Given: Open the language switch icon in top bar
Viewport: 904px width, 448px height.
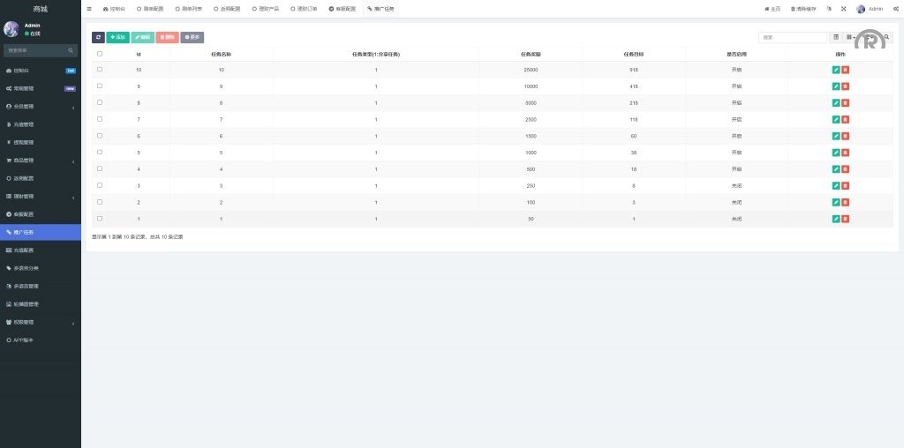Looking at the screenshot, I should (829, 9).
